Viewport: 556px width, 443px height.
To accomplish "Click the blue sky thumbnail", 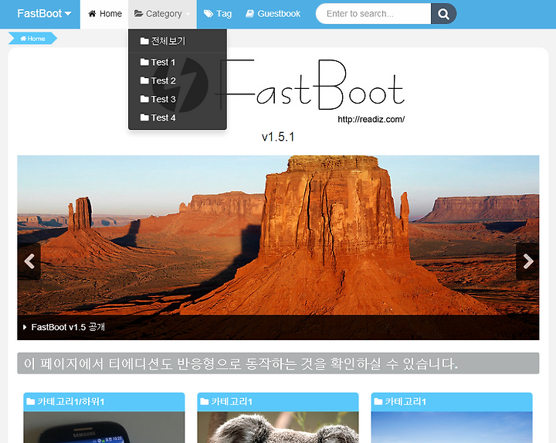I will click(452, 428).
